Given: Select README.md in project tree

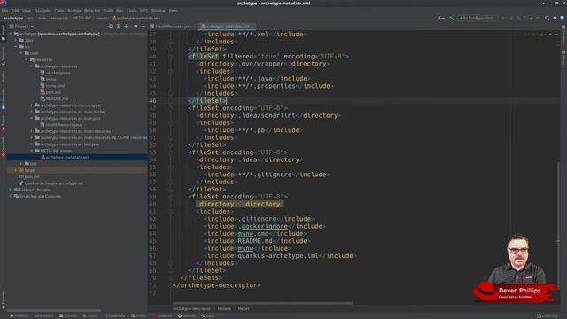Looking at the screenshot, I should (57, 98).
